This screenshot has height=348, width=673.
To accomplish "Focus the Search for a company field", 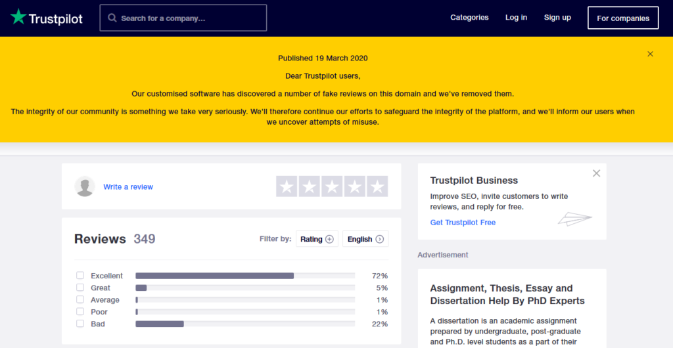I will point(183,18).
